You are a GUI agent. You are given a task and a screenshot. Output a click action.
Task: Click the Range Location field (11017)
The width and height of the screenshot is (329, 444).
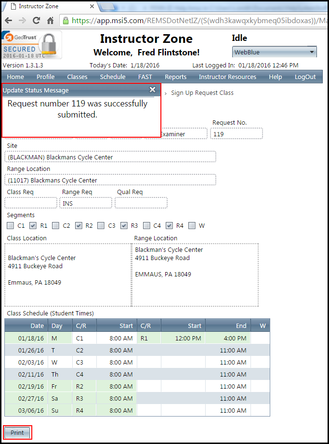(x=110, y=180)
